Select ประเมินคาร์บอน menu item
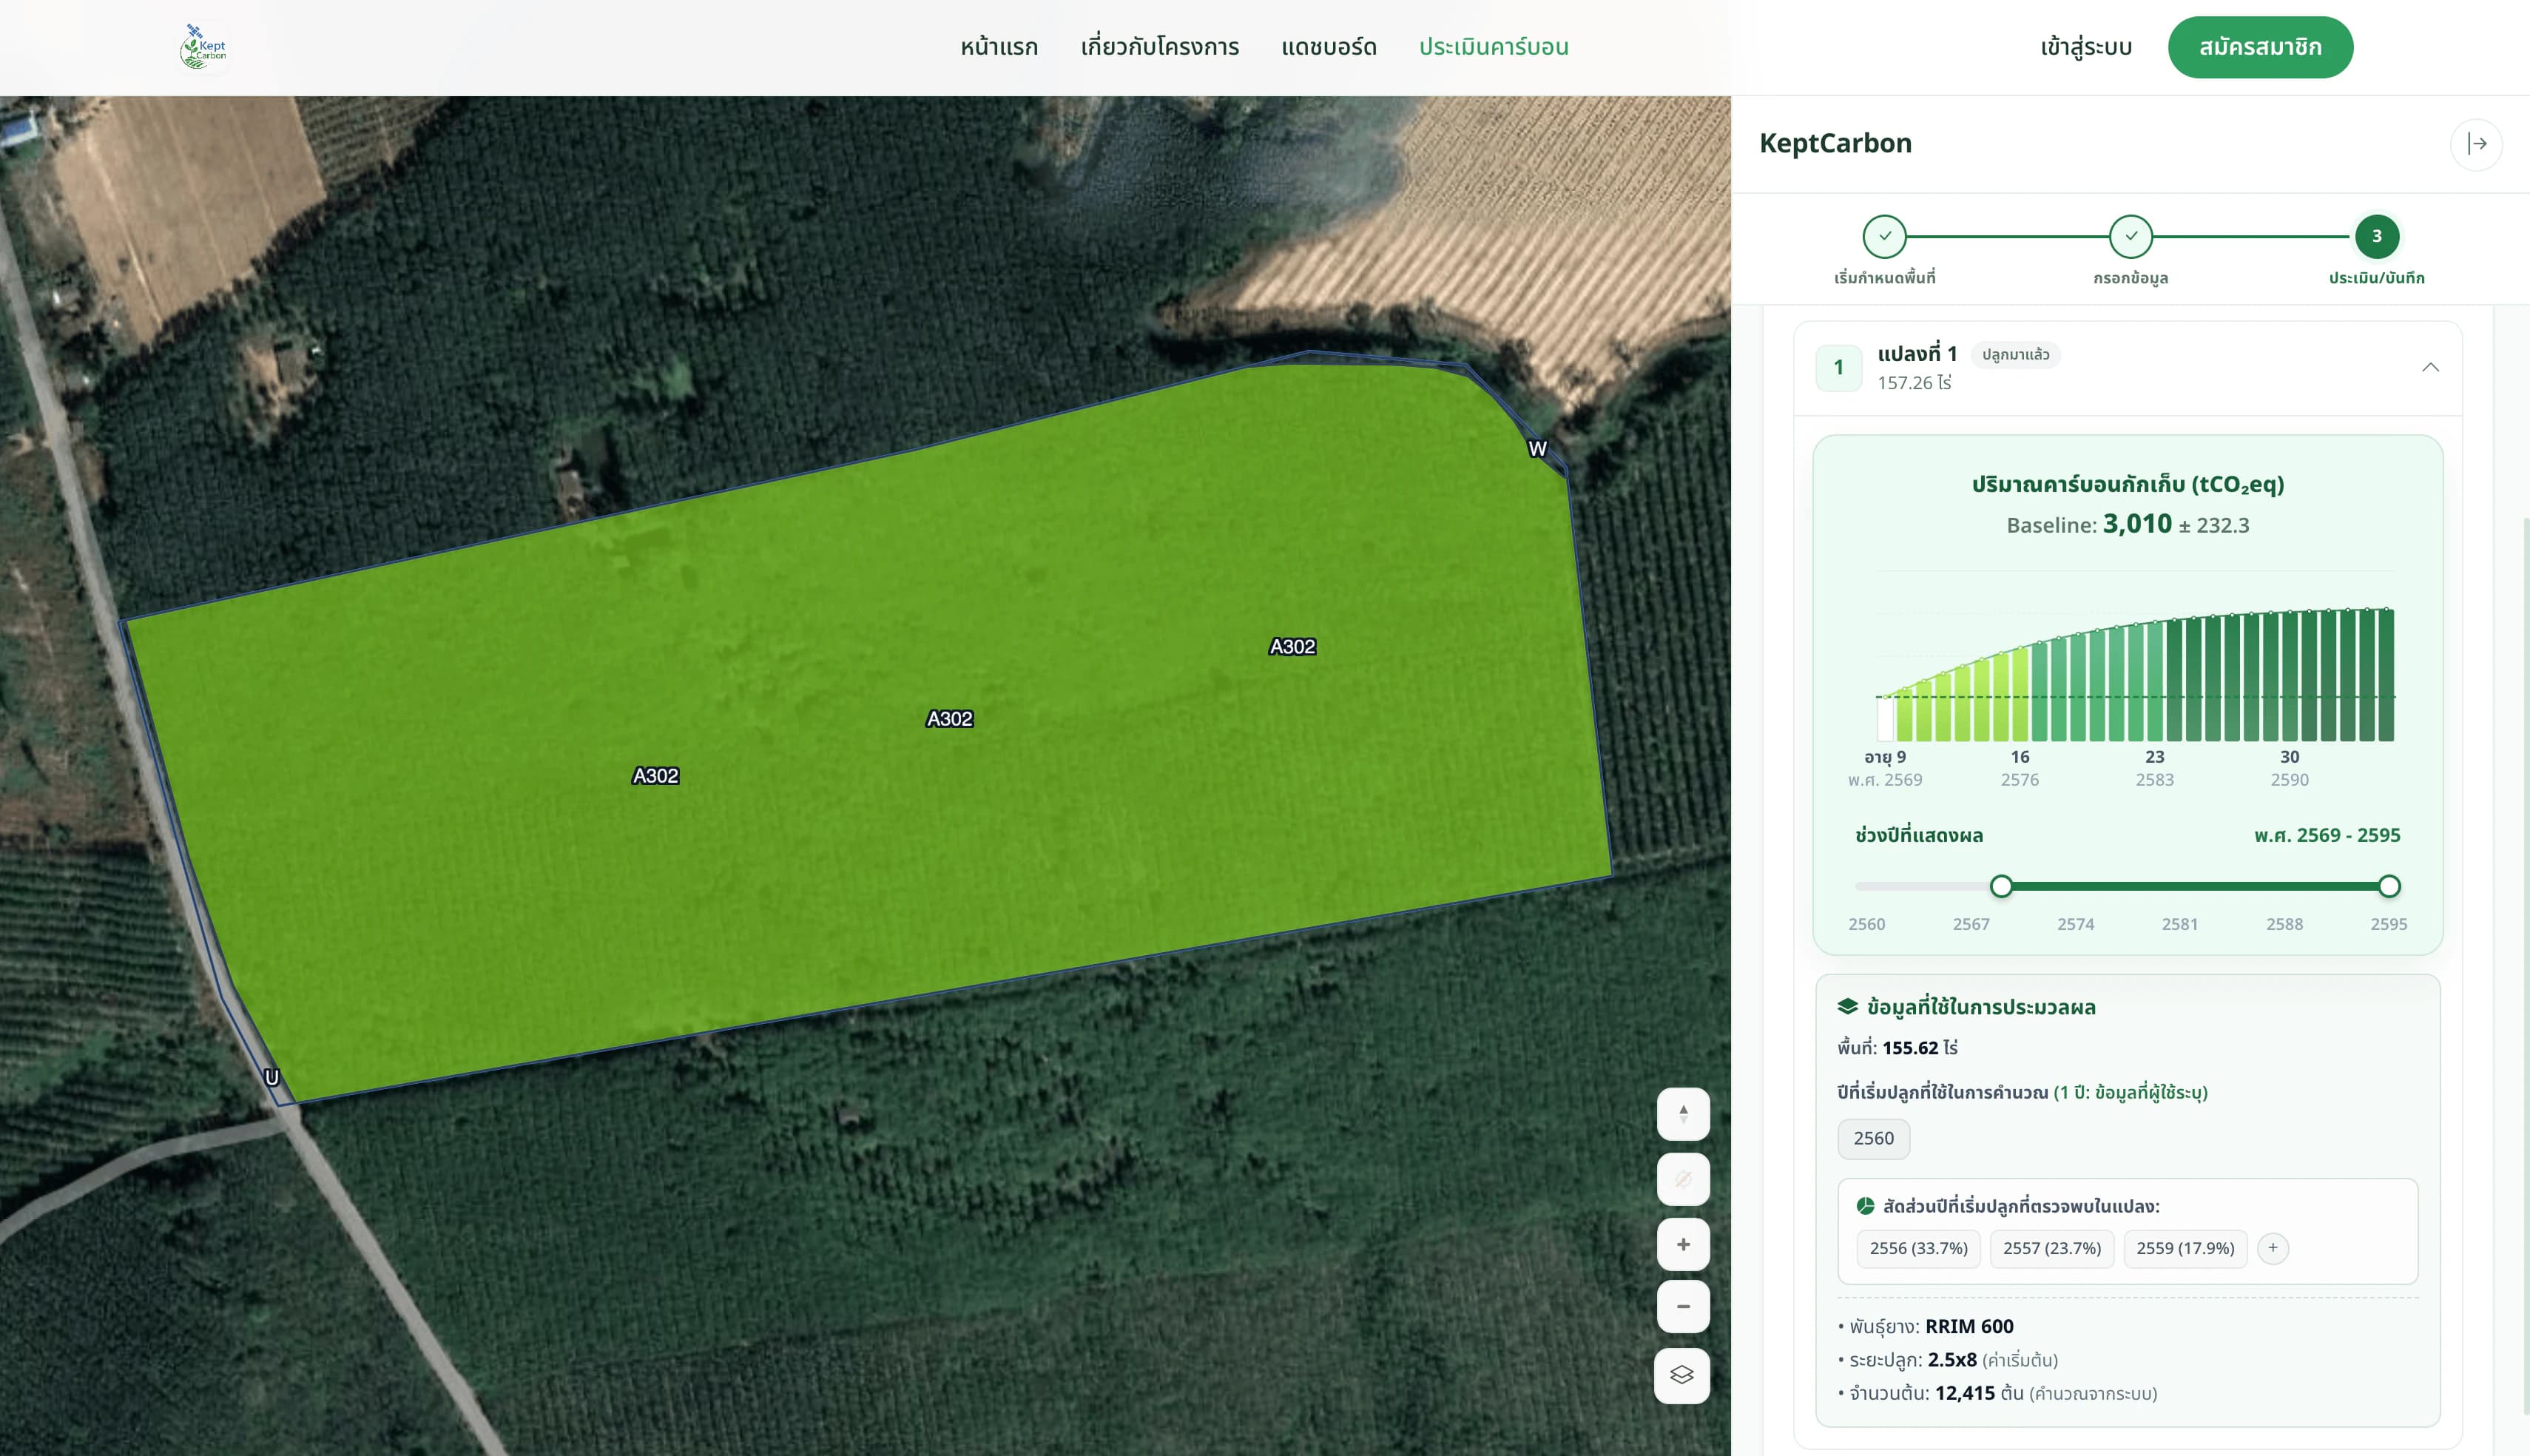The image size is (2530, 1456). (1494, 47)
